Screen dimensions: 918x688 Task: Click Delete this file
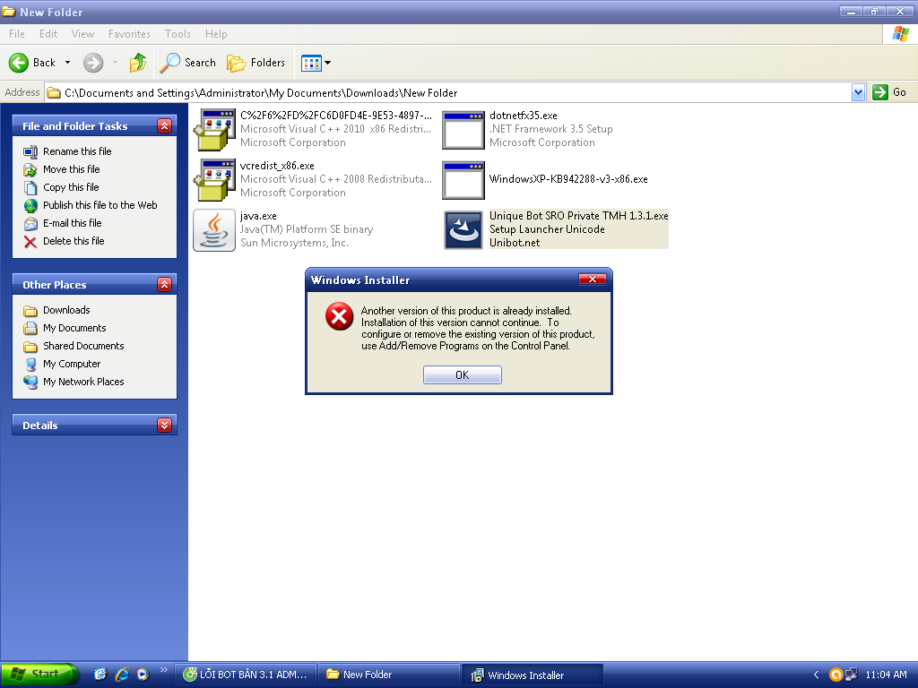click(74, 241)
